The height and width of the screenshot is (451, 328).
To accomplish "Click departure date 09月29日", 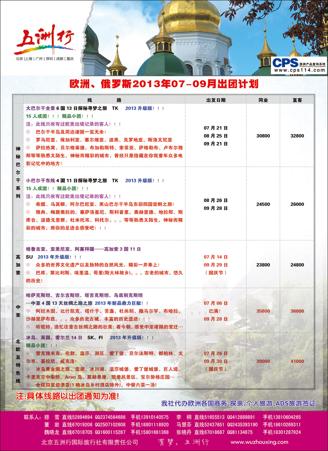I will point(216,264).
